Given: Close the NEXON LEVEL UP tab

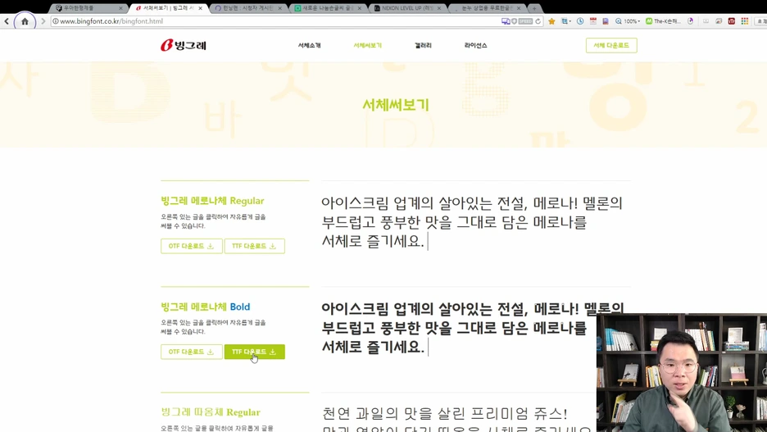Looking at the screenshot, I should point(438,8).
